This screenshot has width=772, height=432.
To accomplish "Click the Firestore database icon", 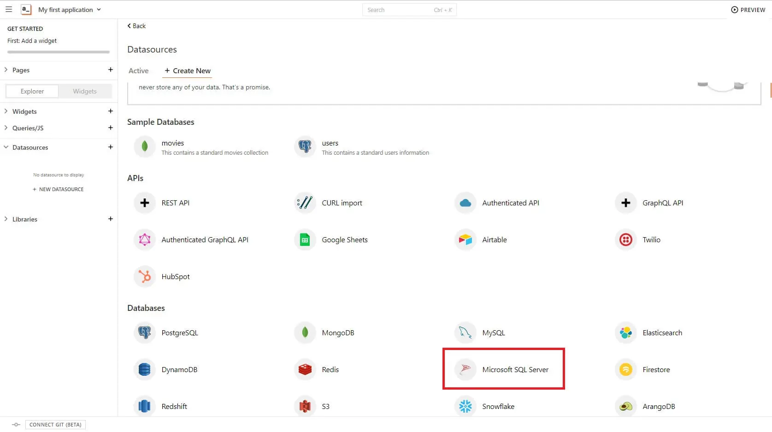I will tap(626, 369).
